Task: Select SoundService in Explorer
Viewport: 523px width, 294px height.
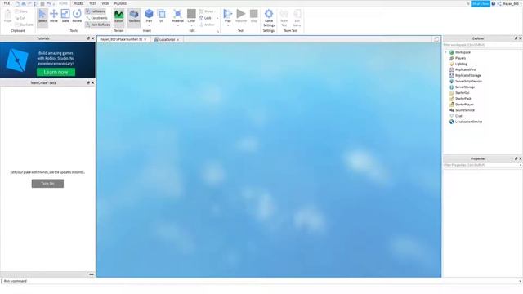Action: pos(465,110)
